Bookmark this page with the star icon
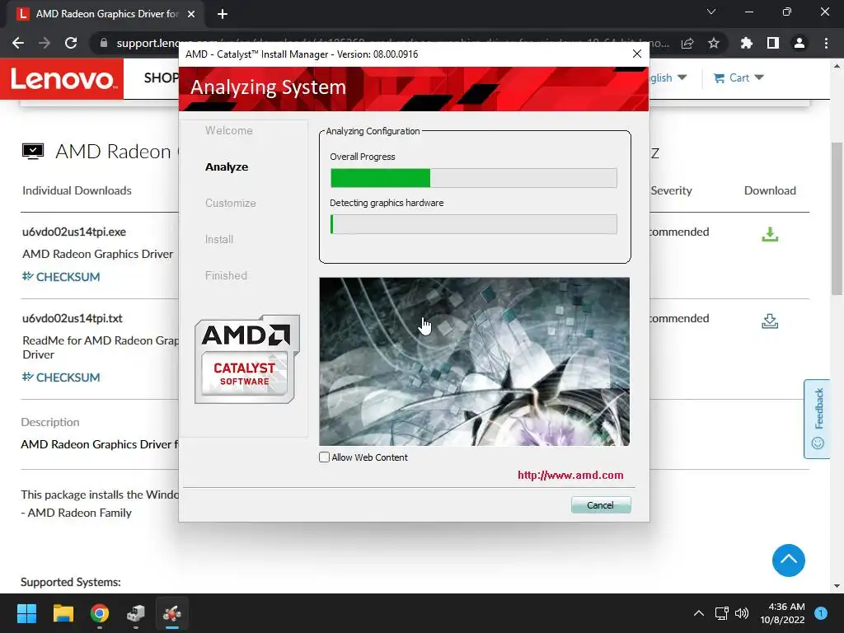Screen dimensions: 844x633 tap(714, 43)
